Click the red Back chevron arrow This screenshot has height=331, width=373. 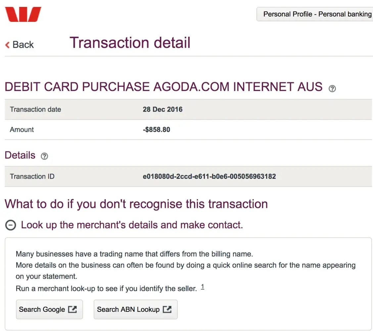7,45
